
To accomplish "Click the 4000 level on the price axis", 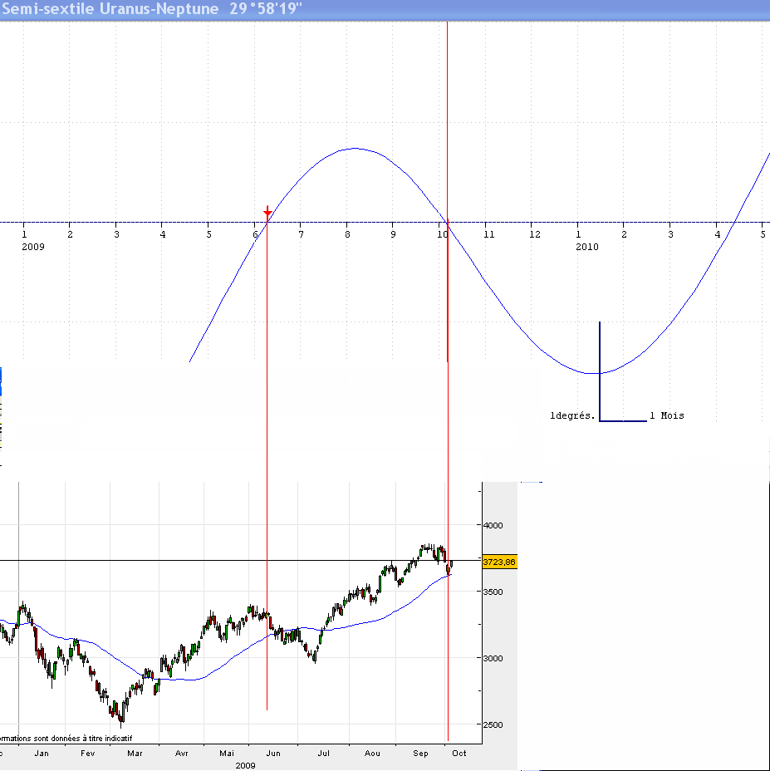I will click(493, 525).
